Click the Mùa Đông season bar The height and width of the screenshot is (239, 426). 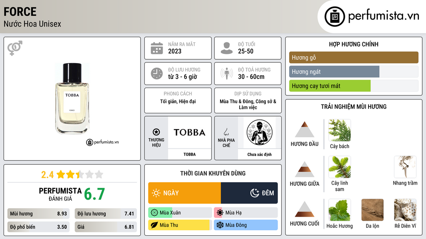(x=245, y=225)
